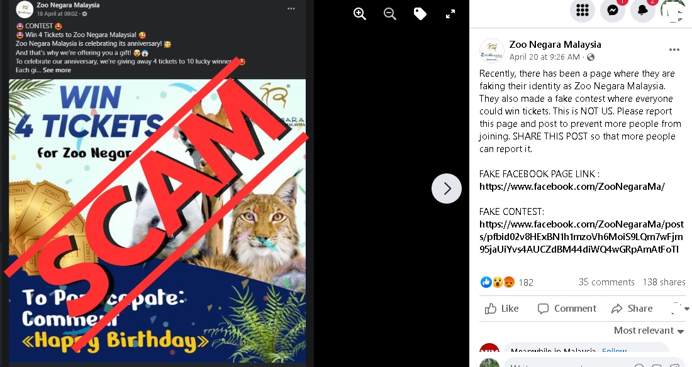Viewport: 692px width, 367px height.
Task: Expand scam post text with See more
Action: 57,70
